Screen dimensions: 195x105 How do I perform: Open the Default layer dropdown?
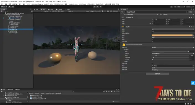179,14
